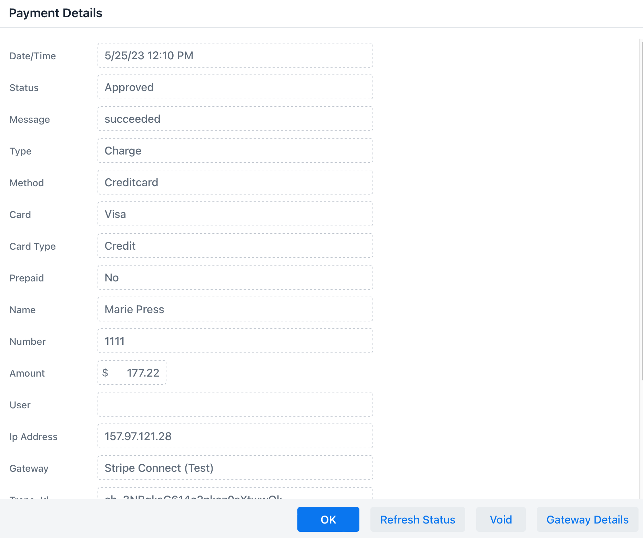
Task: Click the OK button
Action: 328,519
